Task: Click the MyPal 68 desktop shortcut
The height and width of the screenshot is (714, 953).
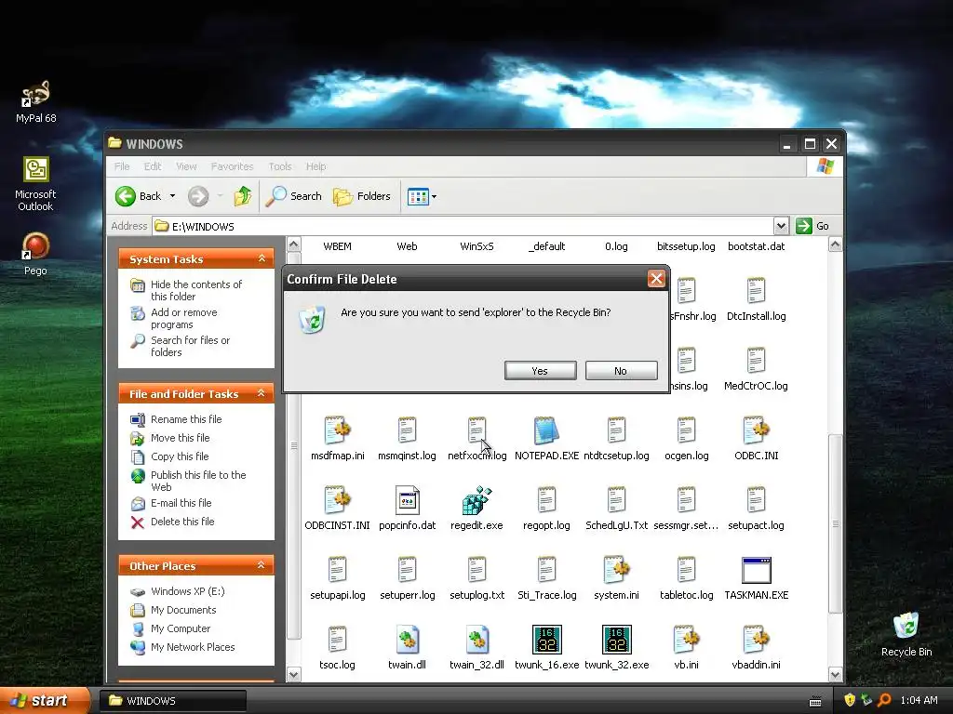Action: pos(35,100)
